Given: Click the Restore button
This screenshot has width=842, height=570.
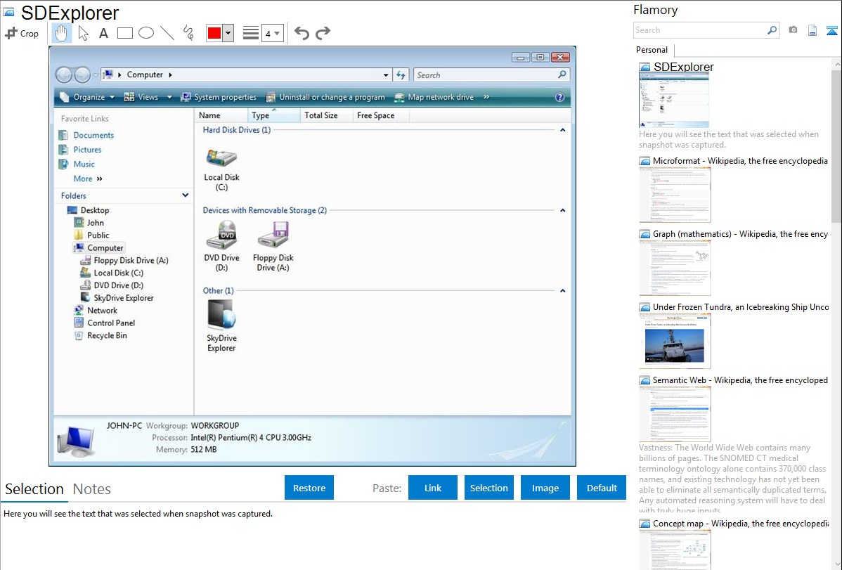Looking at the screenshot, I should pyautogui.click(x=309, y=488).
